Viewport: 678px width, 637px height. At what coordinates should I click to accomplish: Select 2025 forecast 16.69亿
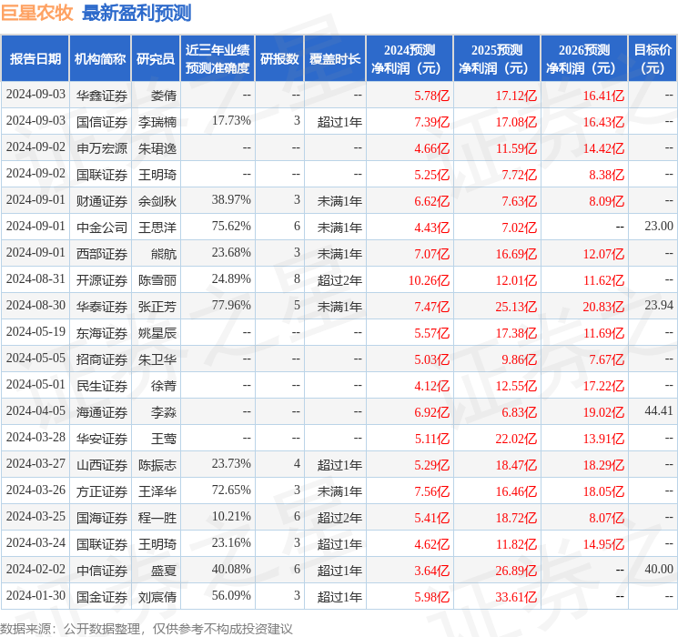click(516, 254)
